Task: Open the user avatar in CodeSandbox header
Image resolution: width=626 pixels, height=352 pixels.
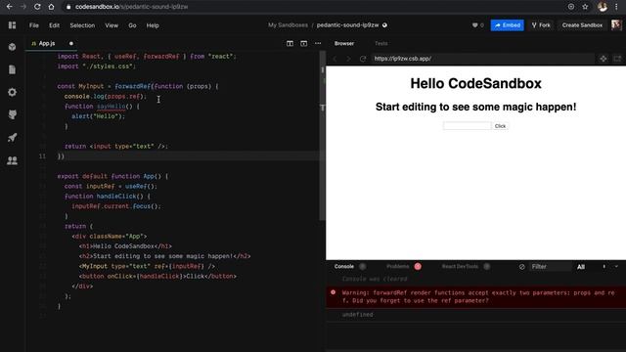Action: (x=616, y=25)
